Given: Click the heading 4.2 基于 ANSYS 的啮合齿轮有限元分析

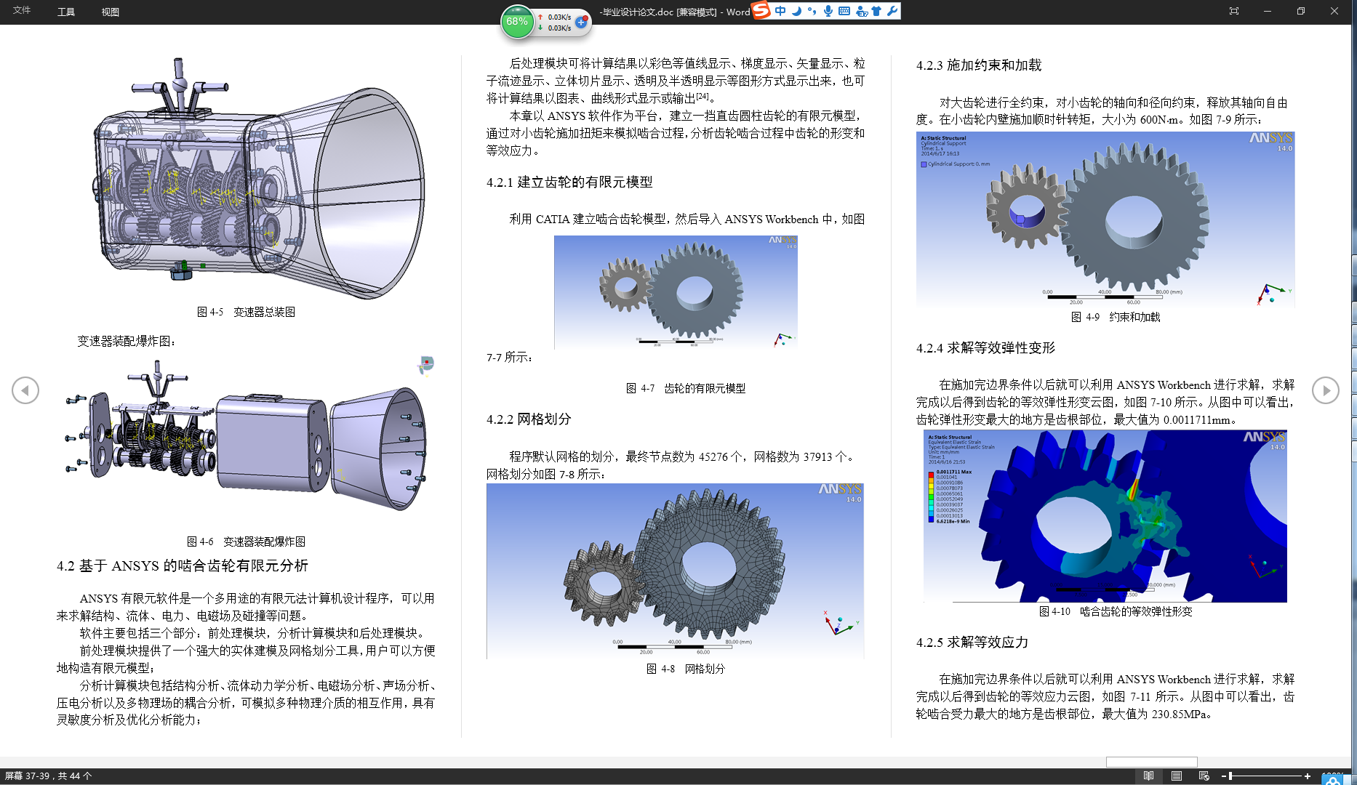Looking at the screenshot, I should click(x=183, y=565).
